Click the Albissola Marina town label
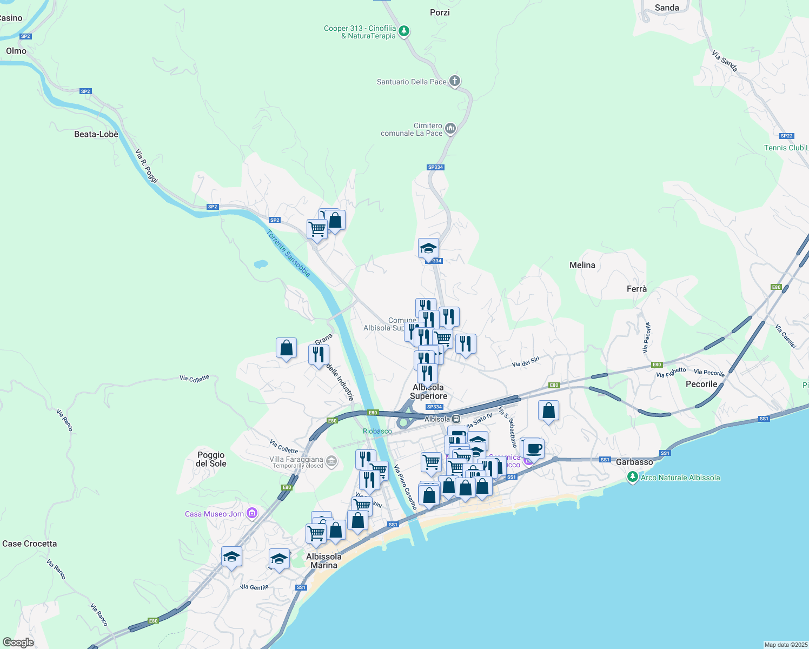The image size is (809, 649). (324, 561)
